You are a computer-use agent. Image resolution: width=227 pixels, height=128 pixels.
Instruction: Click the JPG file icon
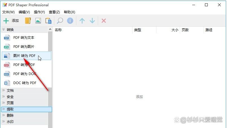(7, 47)
